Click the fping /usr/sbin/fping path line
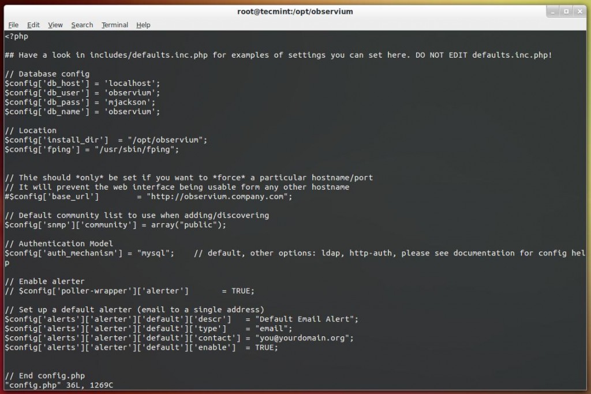 click(x=92, y=149)
